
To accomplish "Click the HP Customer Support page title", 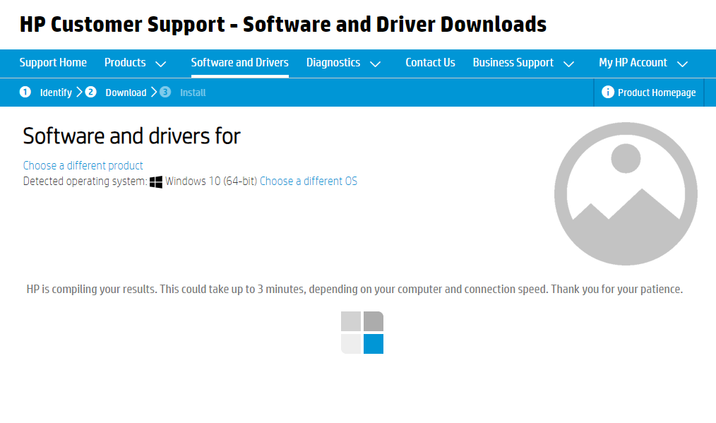I will [282, 25].
